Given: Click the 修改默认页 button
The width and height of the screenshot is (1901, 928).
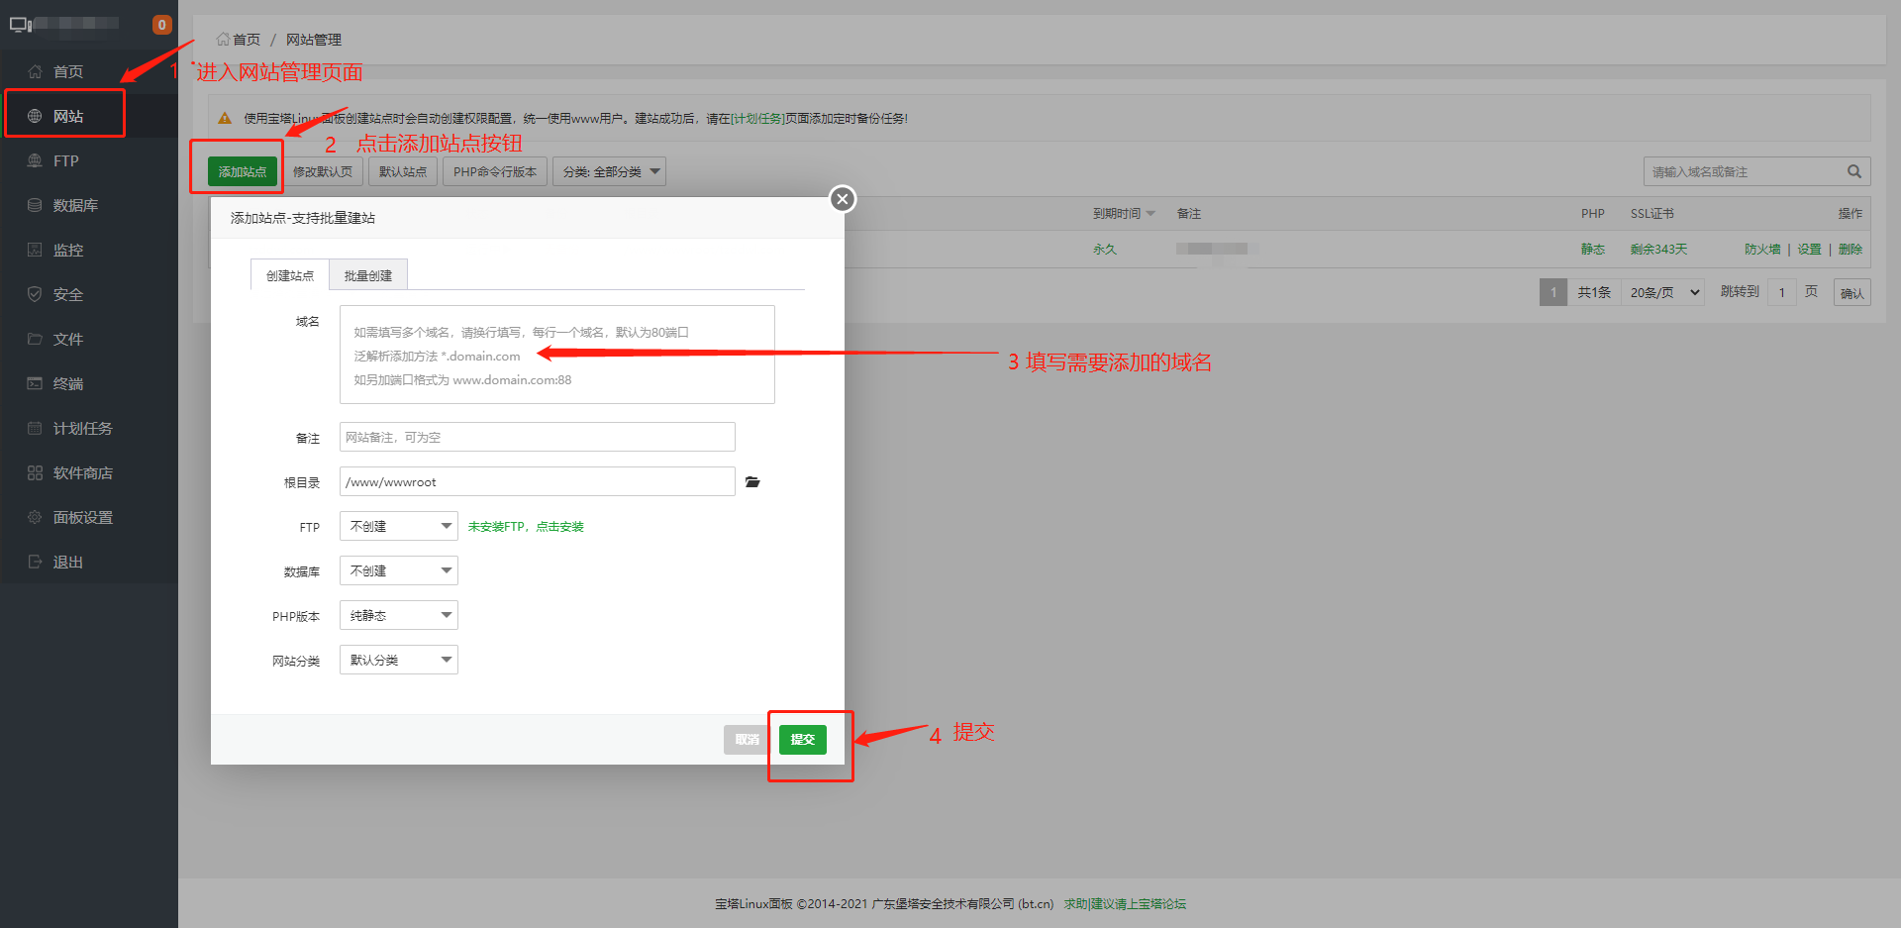Looking at the screenshot, I should (323, 171).
